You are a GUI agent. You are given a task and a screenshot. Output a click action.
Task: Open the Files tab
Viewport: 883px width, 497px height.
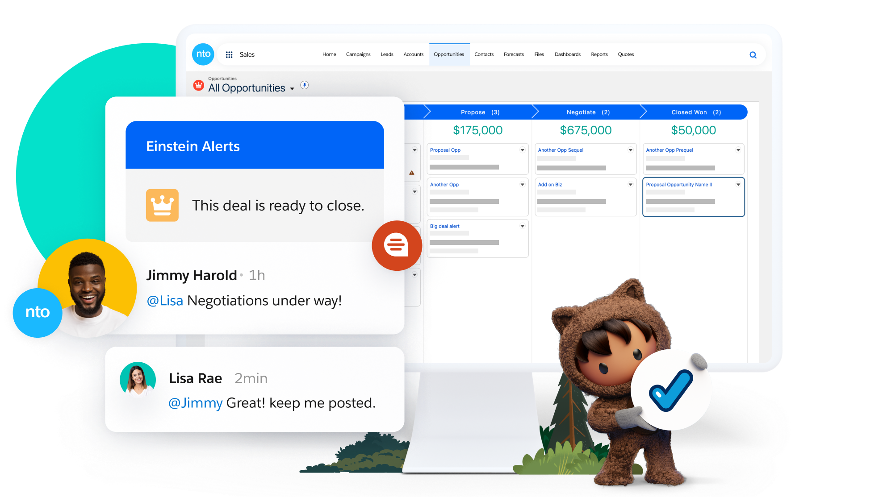click(x=539, y=54)
